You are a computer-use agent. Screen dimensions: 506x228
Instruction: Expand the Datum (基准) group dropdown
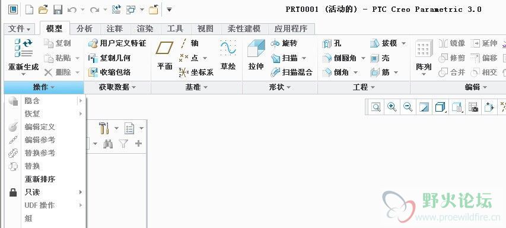click(x=196, y=87)
